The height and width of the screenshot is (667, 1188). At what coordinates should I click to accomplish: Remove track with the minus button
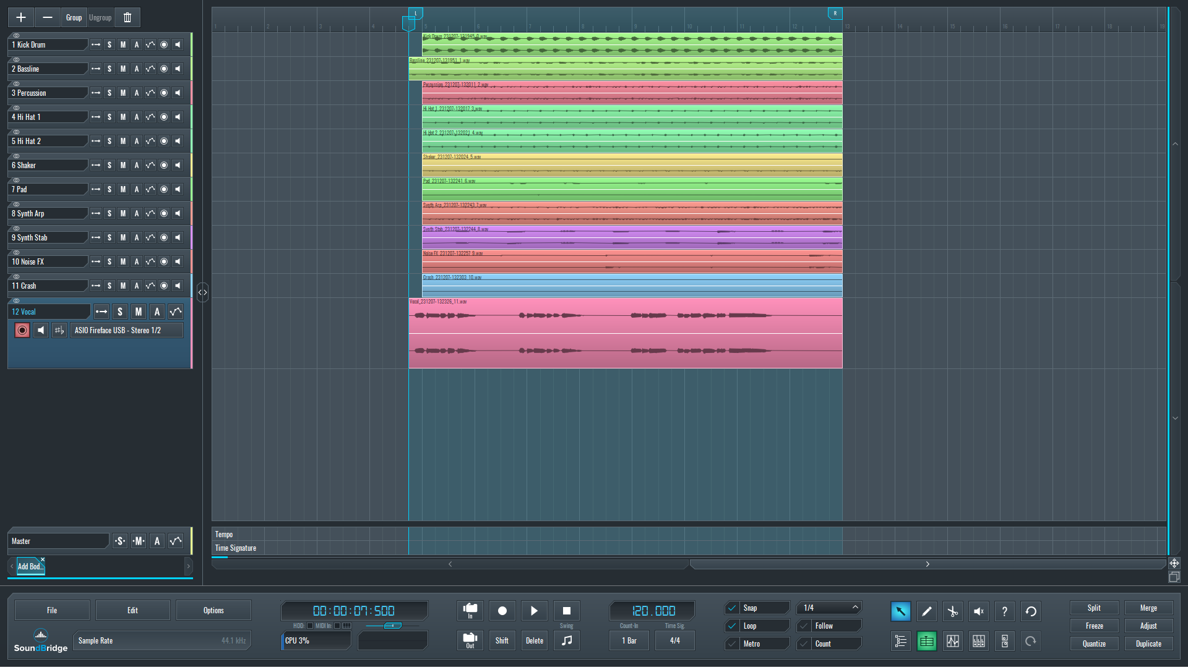[48, 17]
